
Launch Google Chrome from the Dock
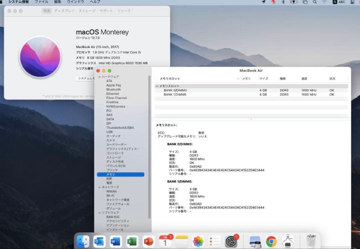(271, 241)
